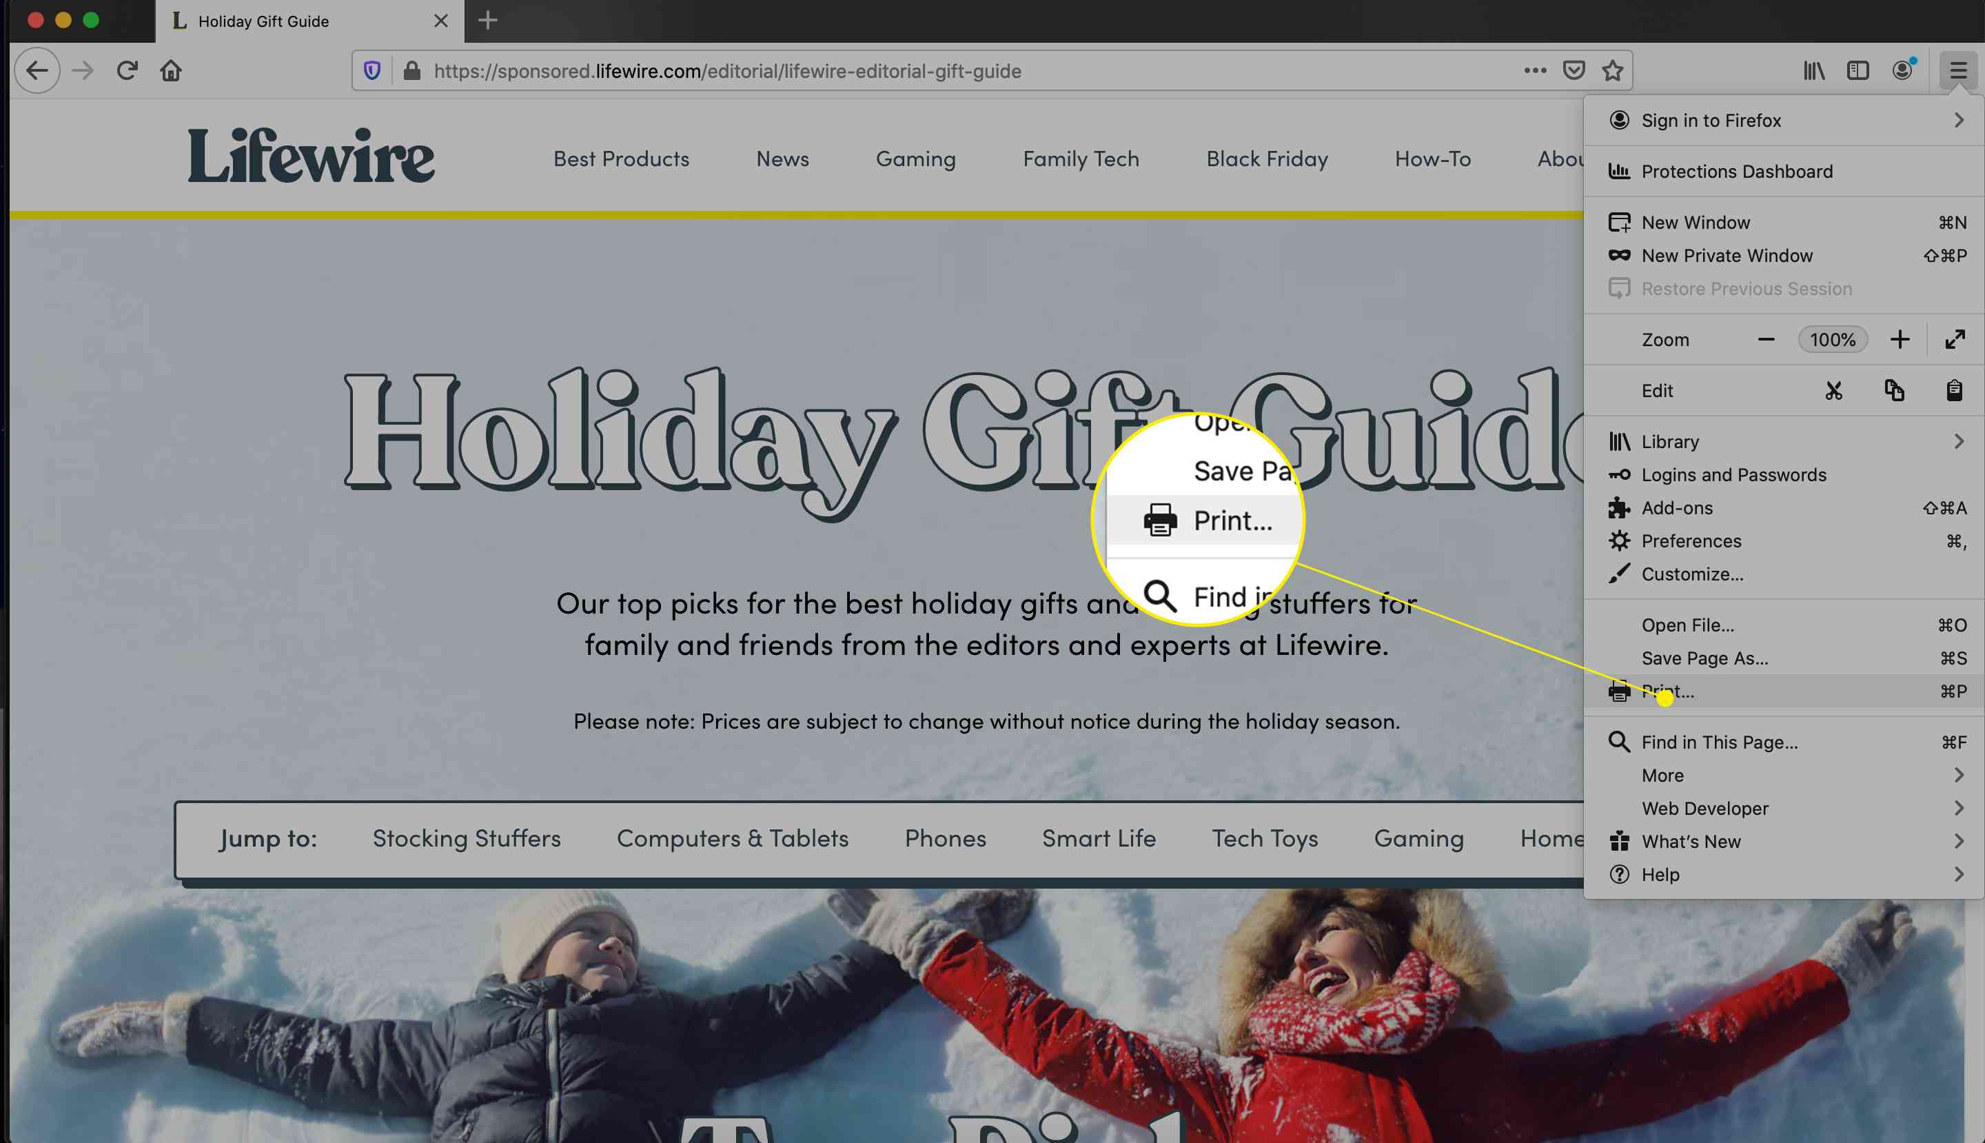Click the 100% zoom level display
Viewport: 1985px width, 1143px height.
[1833, 340]
